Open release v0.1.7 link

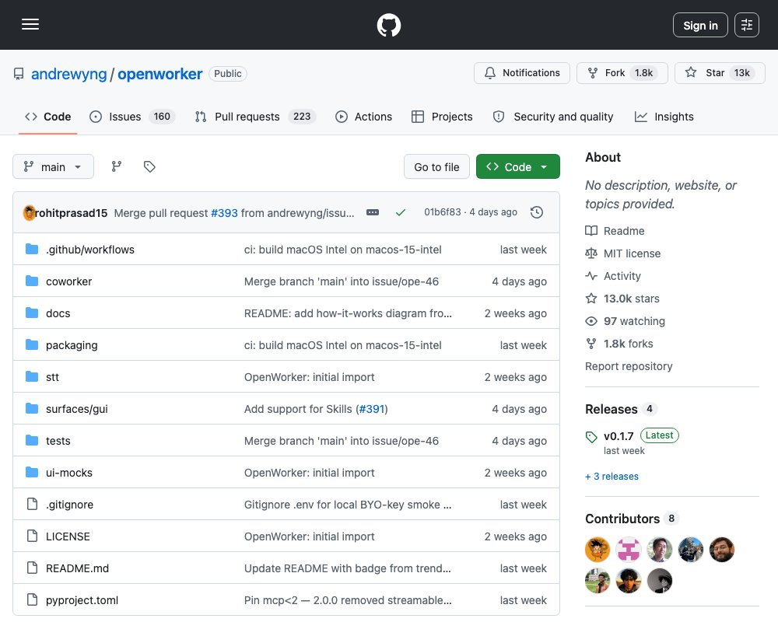point(619,436)
